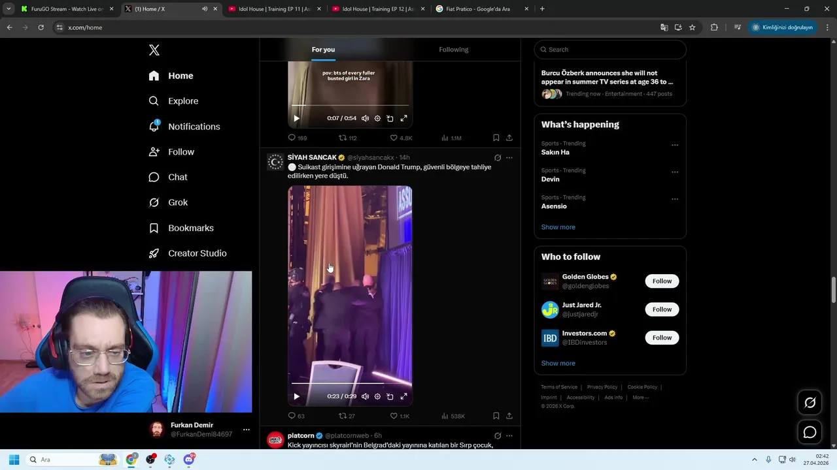Open Creator Studio in sidebar

coord(188,253)
